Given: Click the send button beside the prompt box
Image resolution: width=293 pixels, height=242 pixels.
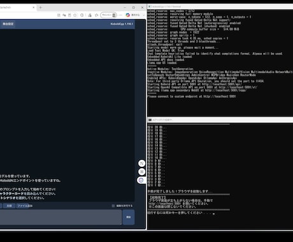Looking at the screenshot, I should pos(129,217).
